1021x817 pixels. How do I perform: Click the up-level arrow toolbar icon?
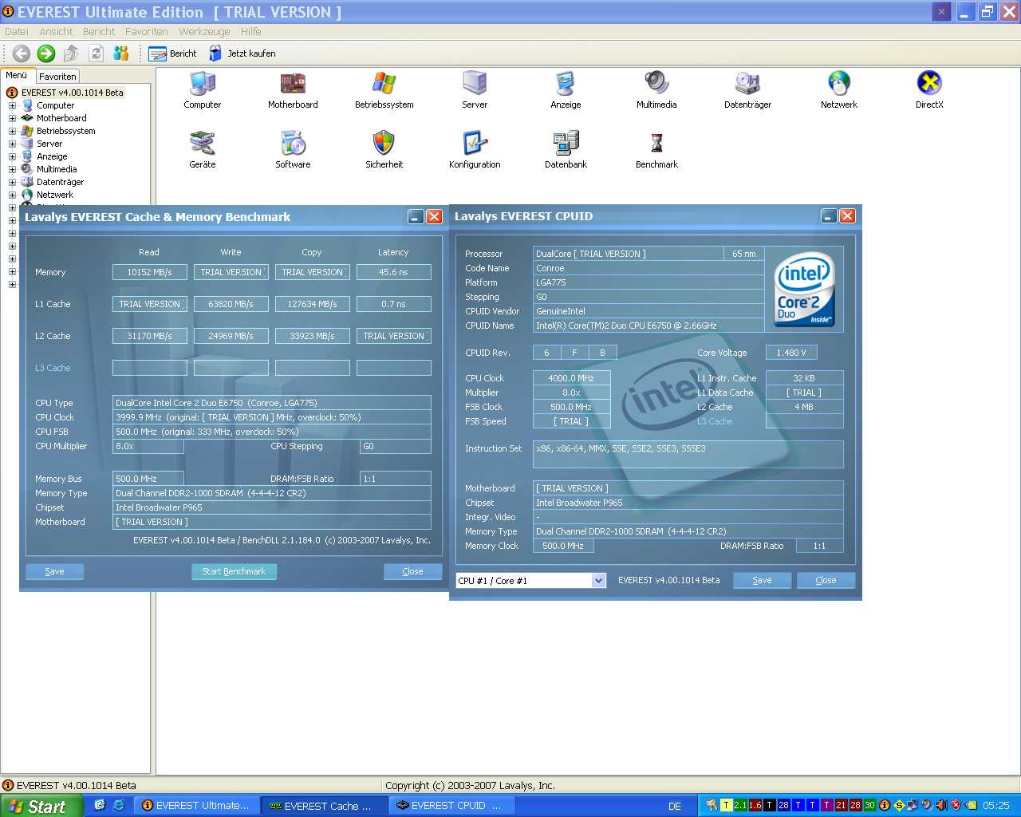pos(71,53)
